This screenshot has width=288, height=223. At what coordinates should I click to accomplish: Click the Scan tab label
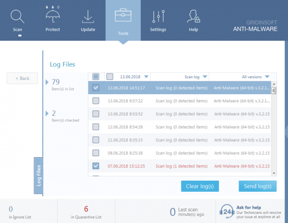coord(17,30)
